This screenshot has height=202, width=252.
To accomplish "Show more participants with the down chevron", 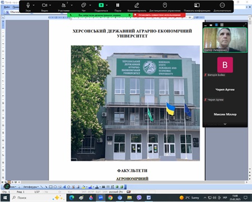I will coord(225,124).
